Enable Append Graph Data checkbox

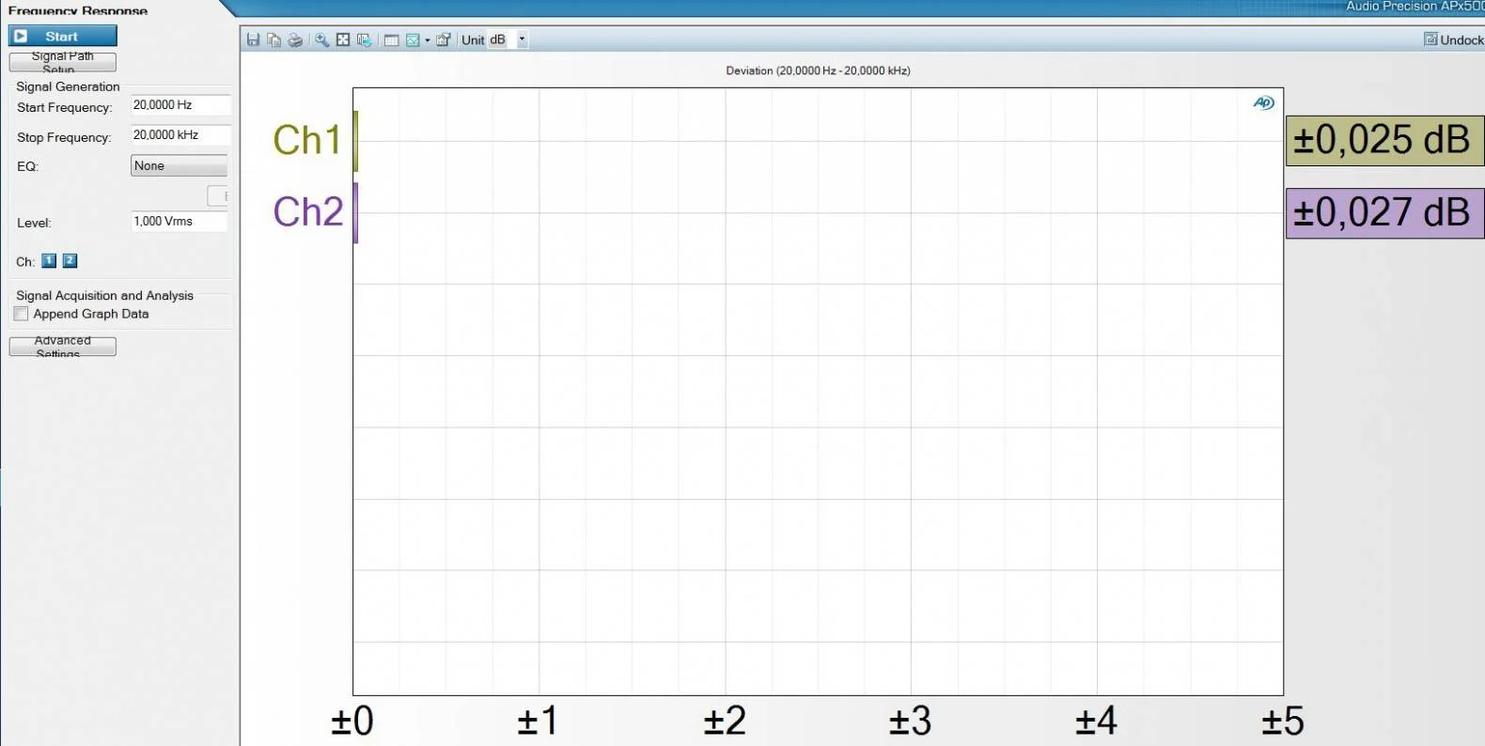pos(21,314)
